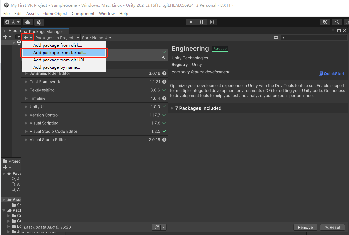The image size is (349, 235).
Task: Click the refresh package list button
Action: tap(156, 227)
